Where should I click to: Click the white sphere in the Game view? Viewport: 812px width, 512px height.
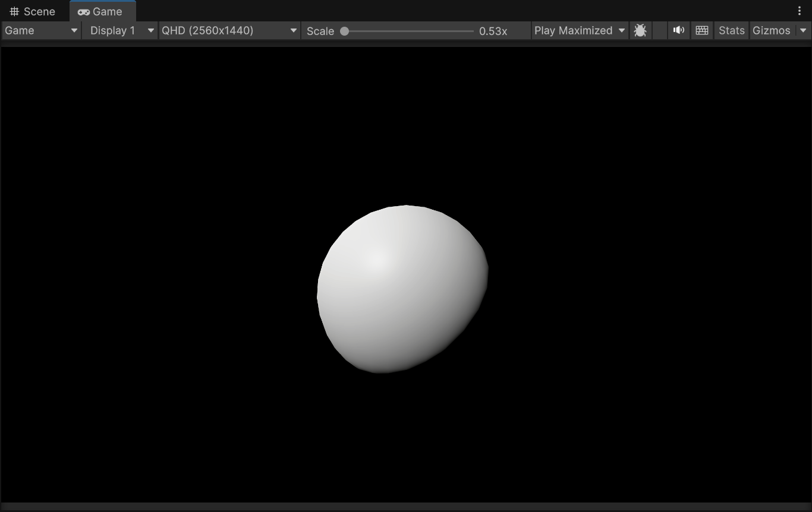(x=401, y=289)
